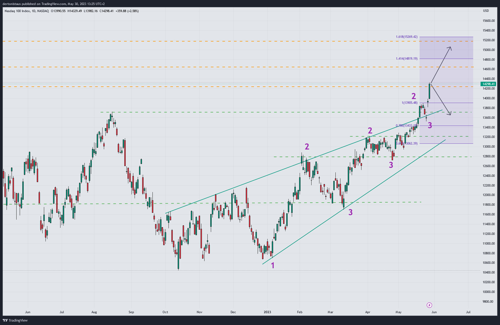Click the 2023 label on time axis

[267, 312]
